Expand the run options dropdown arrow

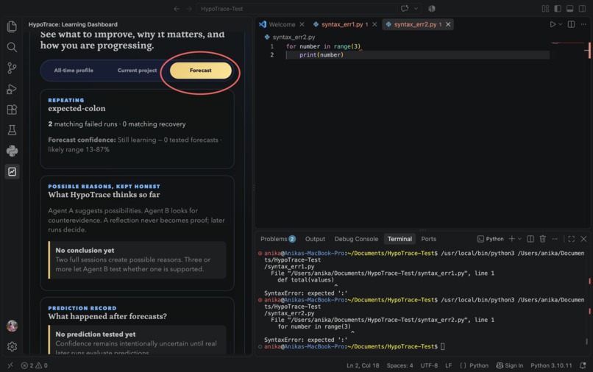[561, 24]
